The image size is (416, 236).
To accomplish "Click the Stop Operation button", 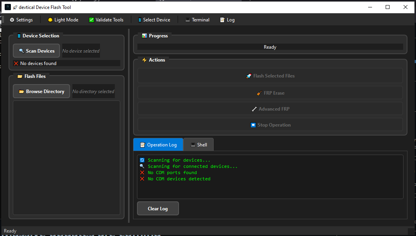I will pyautogui.click(x=270, y=125).
